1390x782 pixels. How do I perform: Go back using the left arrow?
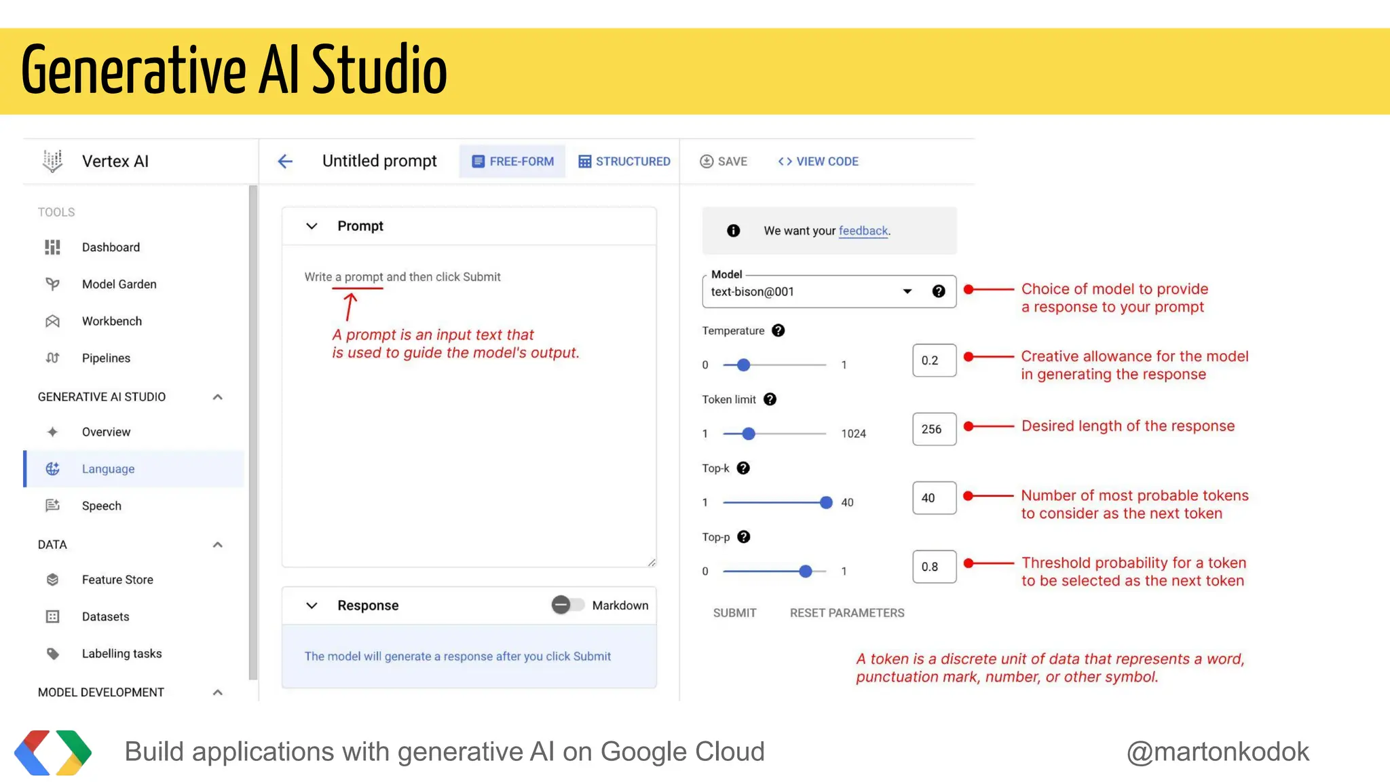(285, 161)
